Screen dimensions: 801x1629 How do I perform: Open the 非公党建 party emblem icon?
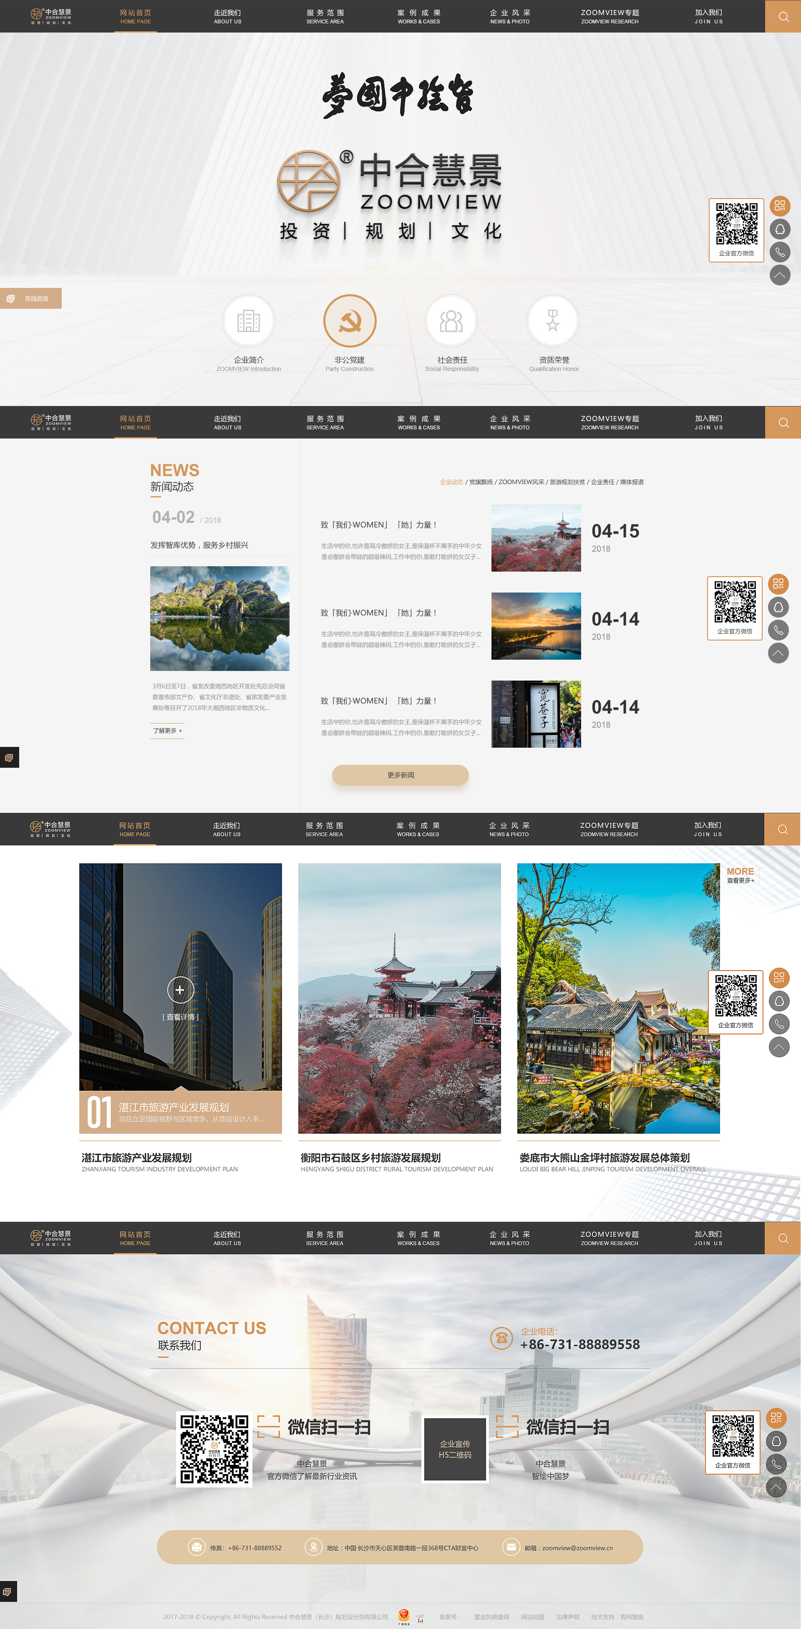350,321
